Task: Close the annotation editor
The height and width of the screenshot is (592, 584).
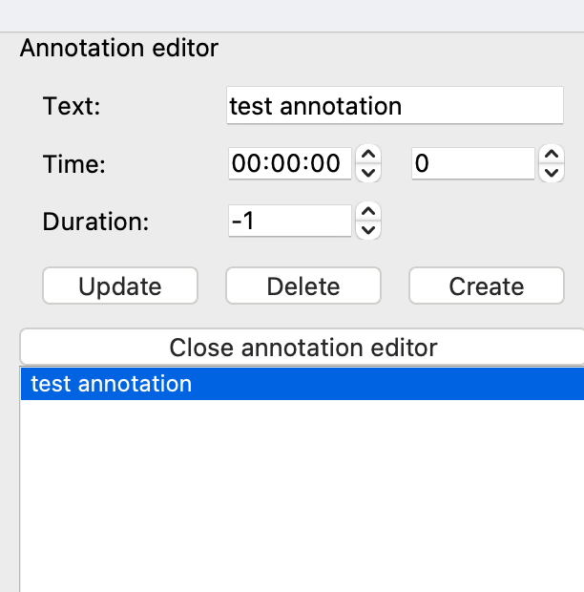Action: [302, 347]
